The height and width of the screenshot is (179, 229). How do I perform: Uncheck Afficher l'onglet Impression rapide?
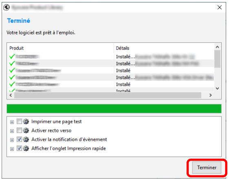pos(19,148)
